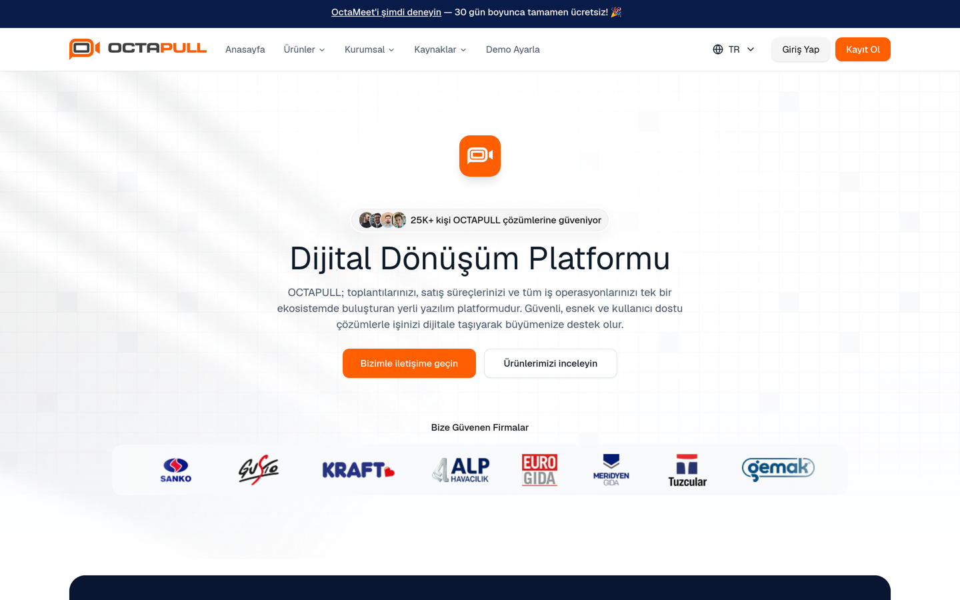Expand the Ürünler dropdown menu
960x600 pixels.
(x=304, y=49)
